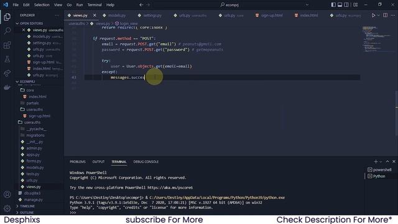Open Explorer views and more actions ellipsis
This screenshot has width=398, height=224.
57,15
